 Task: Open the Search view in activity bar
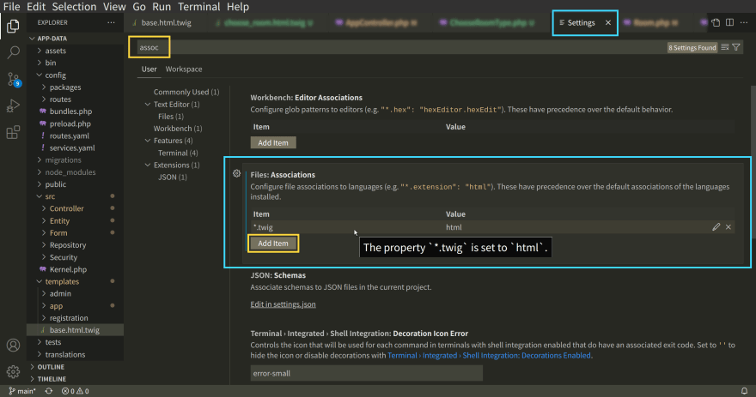point(13,52)
